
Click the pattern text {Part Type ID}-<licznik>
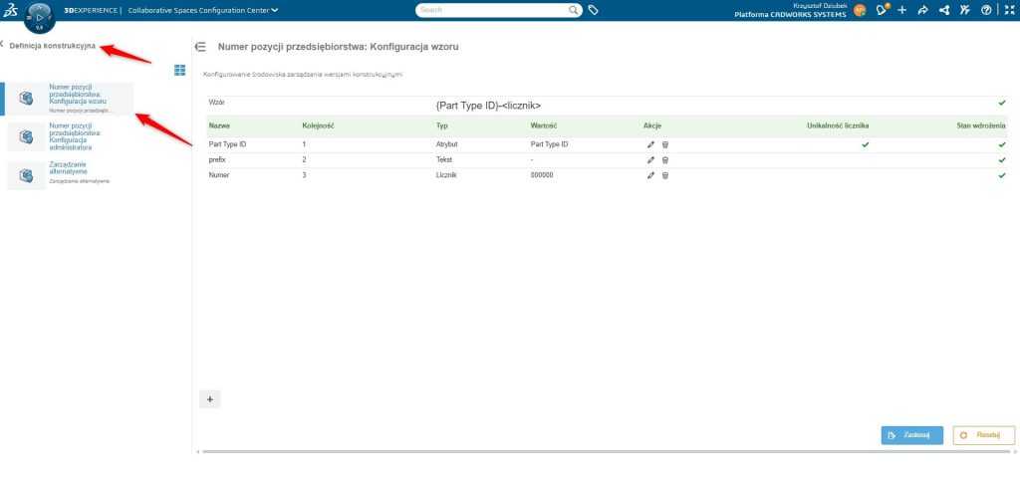(488, 105)
